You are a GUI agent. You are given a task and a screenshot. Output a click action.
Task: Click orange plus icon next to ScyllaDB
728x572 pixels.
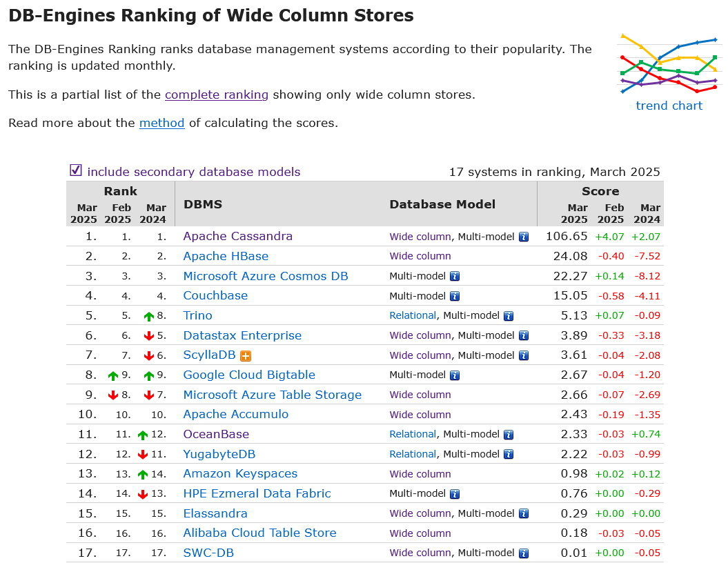click(x=246, y=356)
